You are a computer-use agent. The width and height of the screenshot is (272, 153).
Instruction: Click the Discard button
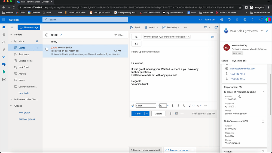[158, 114]
